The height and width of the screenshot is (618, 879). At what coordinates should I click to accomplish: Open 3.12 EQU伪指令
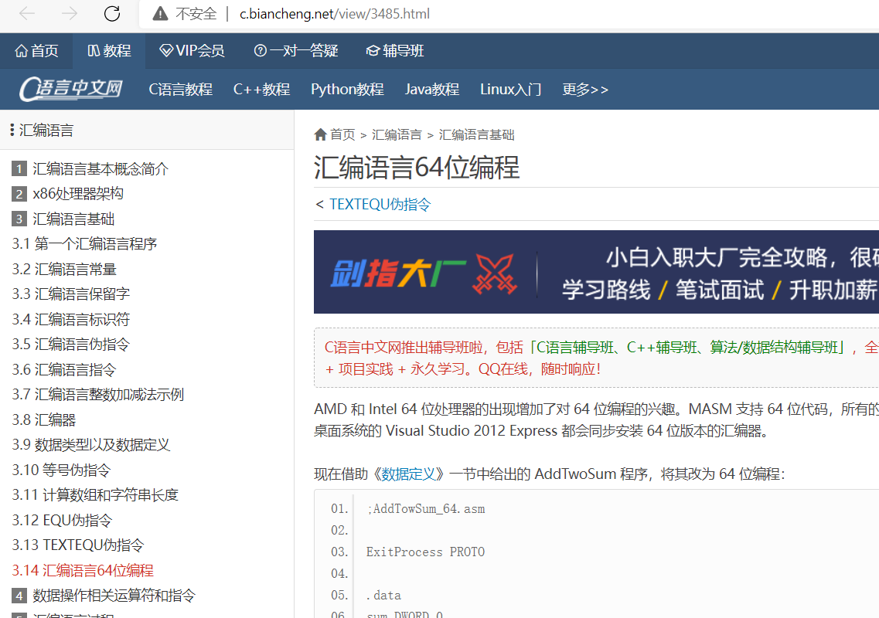click(x=62, y=520)
